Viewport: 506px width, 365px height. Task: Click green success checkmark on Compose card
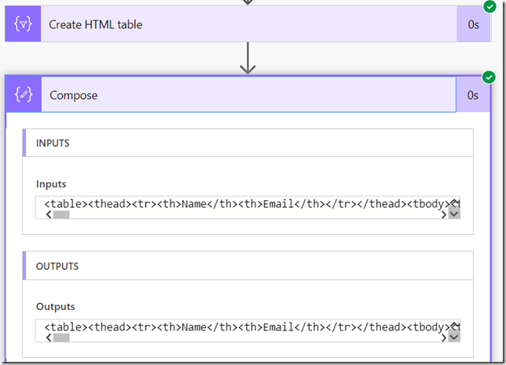coord(489,77)
